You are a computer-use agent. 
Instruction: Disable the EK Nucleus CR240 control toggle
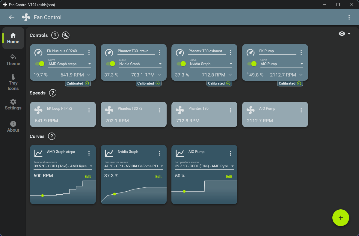40,64
